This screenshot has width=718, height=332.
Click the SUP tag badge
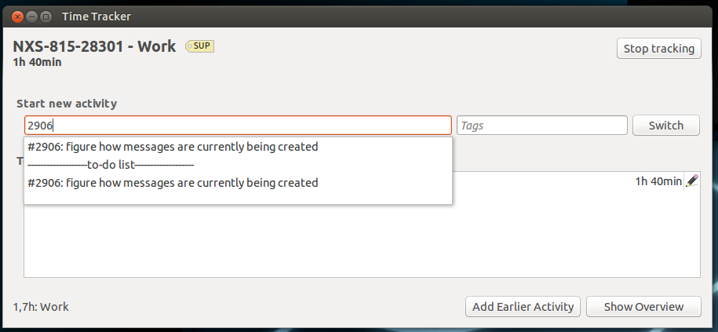200,46
